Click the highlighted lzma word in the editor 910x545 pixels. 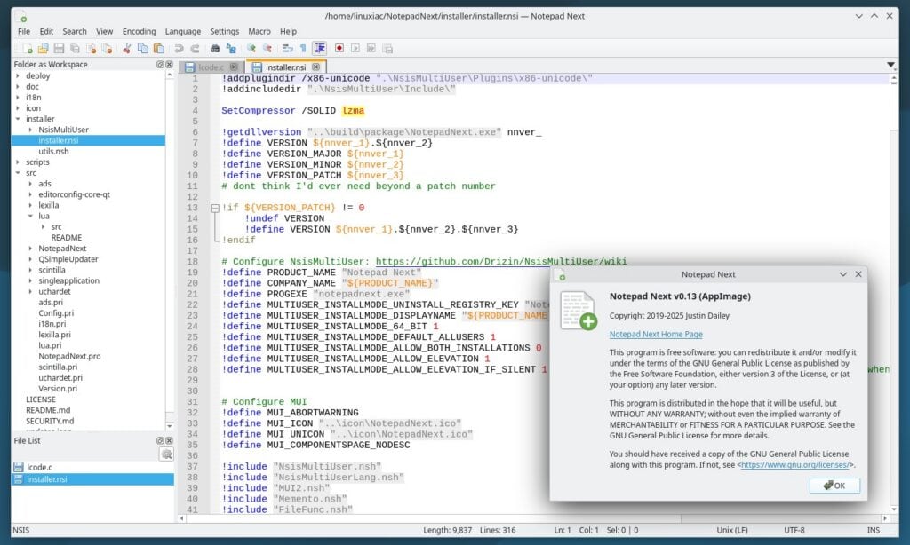353,111
